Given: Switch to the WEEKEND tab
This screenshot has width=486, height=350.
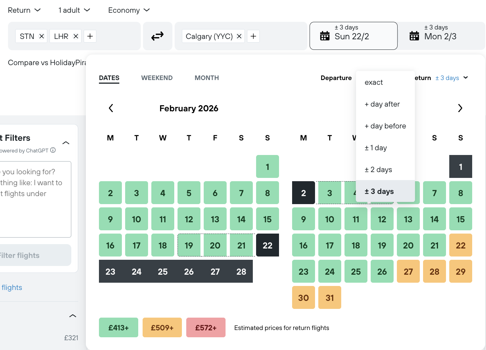Looking at the screenshot, I should pos(157,78).
